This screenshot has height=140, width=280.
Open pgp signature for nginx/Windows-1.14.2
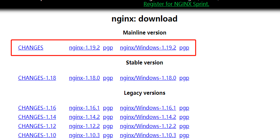[184, 117]
